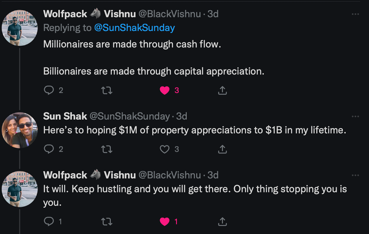Retweet the Keep hustling tweet
The width and height of the screenshot is (369, 234).
(107, 221)
